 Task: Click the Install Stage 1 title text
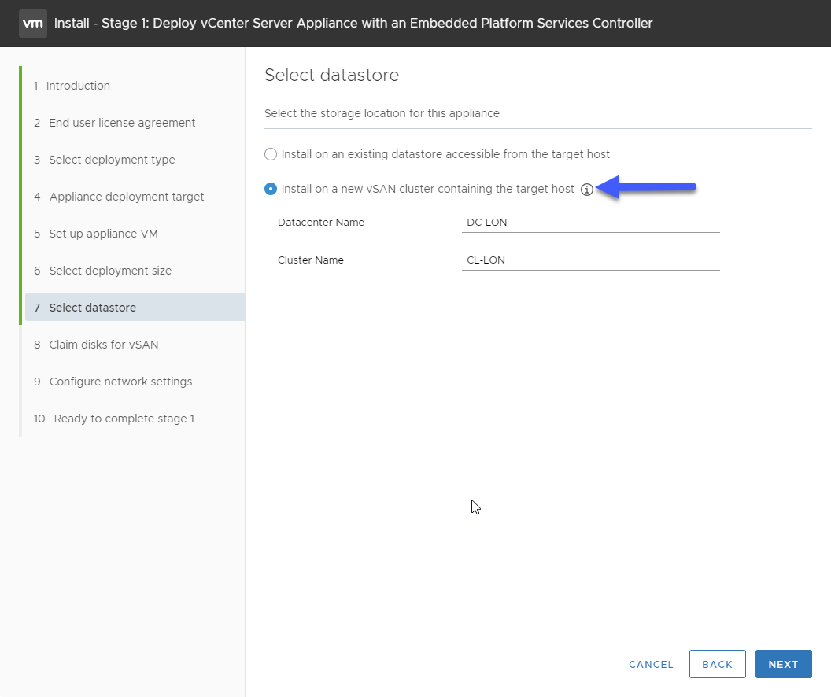coord(353,24)
